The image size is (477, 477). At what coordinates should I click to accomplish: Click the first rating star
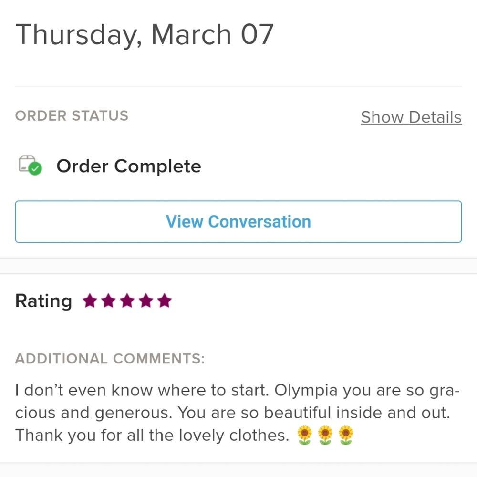89,301
